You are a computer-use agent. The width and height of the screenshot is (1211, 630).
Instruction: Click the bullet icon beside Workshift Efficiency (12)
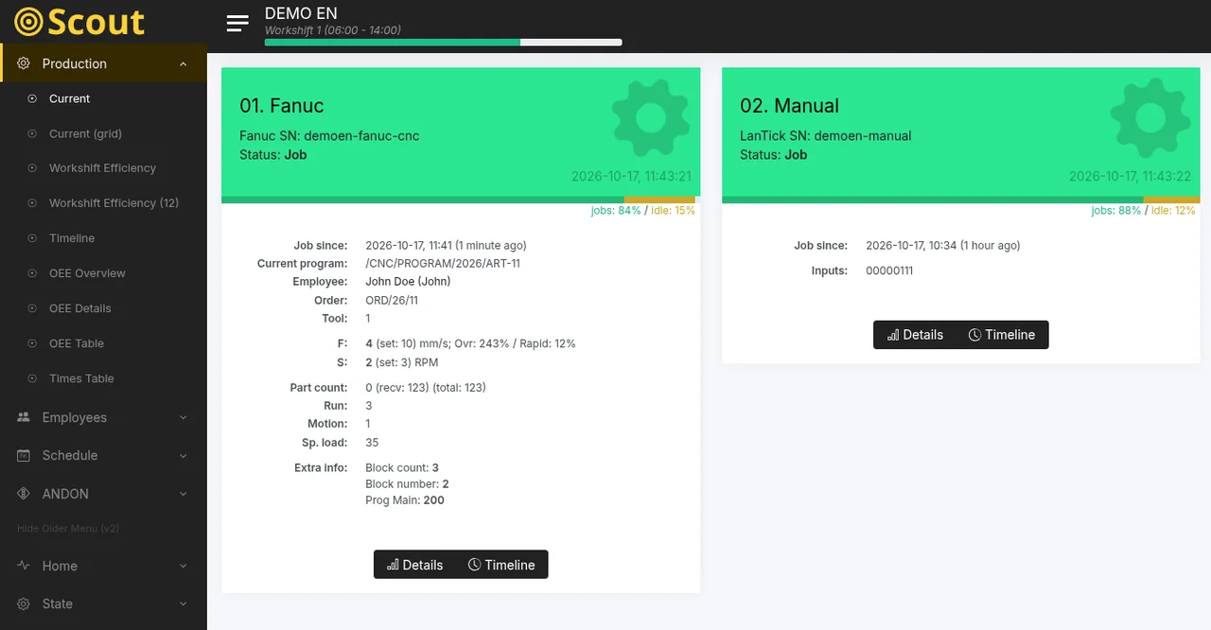32,203
